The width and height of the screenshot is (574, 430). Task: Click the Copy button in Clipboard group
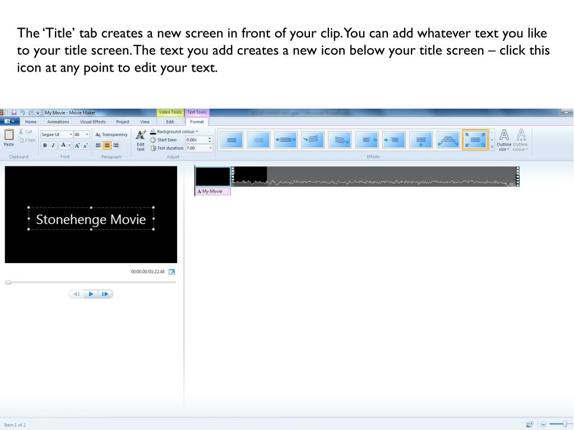tap(27, 139)
